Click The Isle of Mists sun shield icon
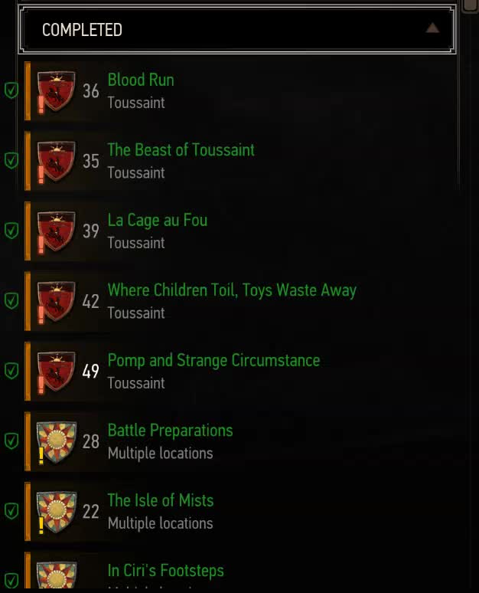479x593 pixels. pyautogui.click(x=56, y=511)
